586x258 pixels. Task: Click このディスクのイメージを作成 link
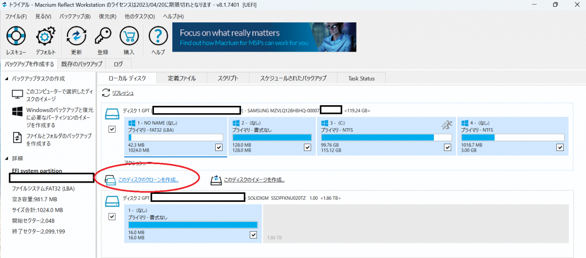[254, 180]
